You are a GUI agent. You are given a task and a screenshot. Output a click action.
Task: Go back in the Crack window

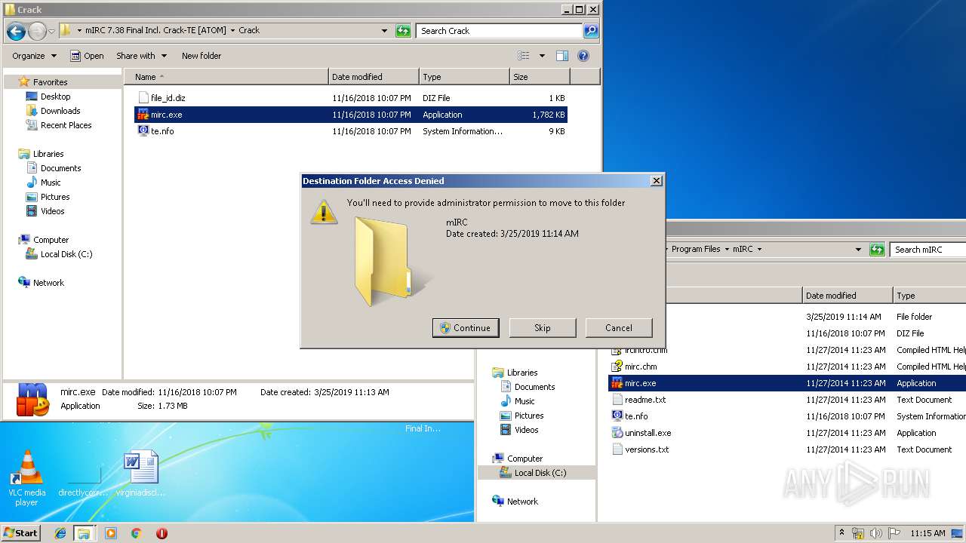pyautogui.click(x=16, y=31)
